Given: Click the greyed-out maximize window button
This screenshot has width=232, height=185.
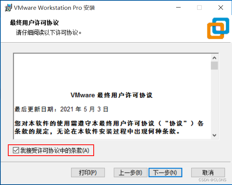Looking at the screenshot, I should coord(199,8).
